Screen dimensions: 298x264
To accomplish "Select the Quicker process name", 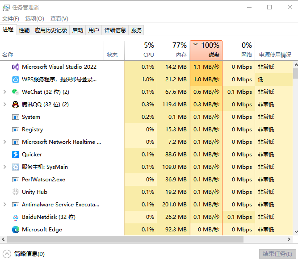I will 32,155.
